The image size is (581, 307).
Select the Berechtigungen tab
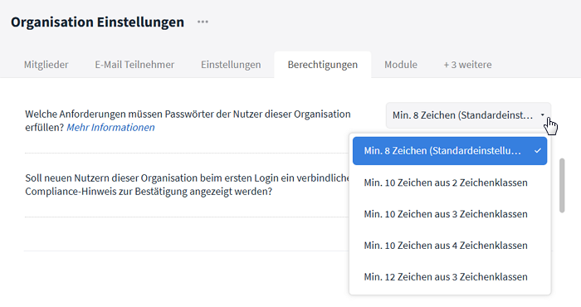[323, 65]
